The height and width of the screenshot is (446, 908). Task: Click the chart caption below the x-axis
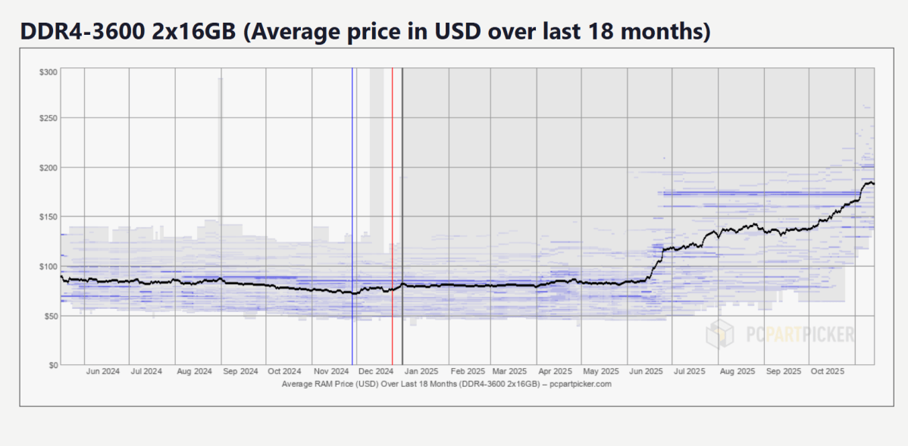446,384
